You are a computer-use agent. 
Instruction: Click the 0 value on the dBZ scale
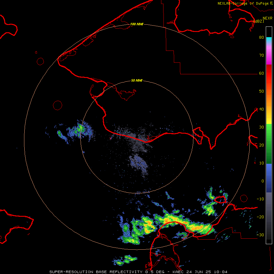point(263,181)
